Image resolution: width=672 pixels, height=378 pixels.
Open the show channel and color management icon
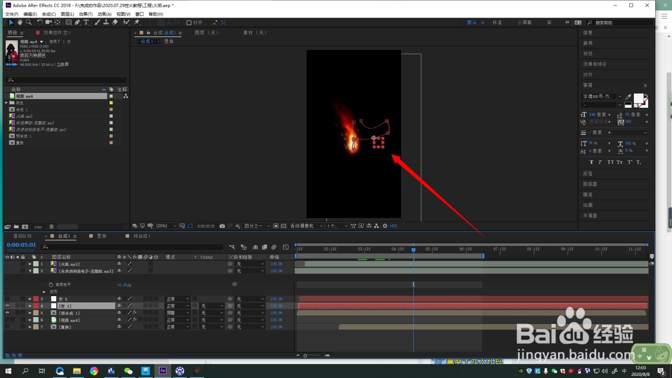pos(238,226)
